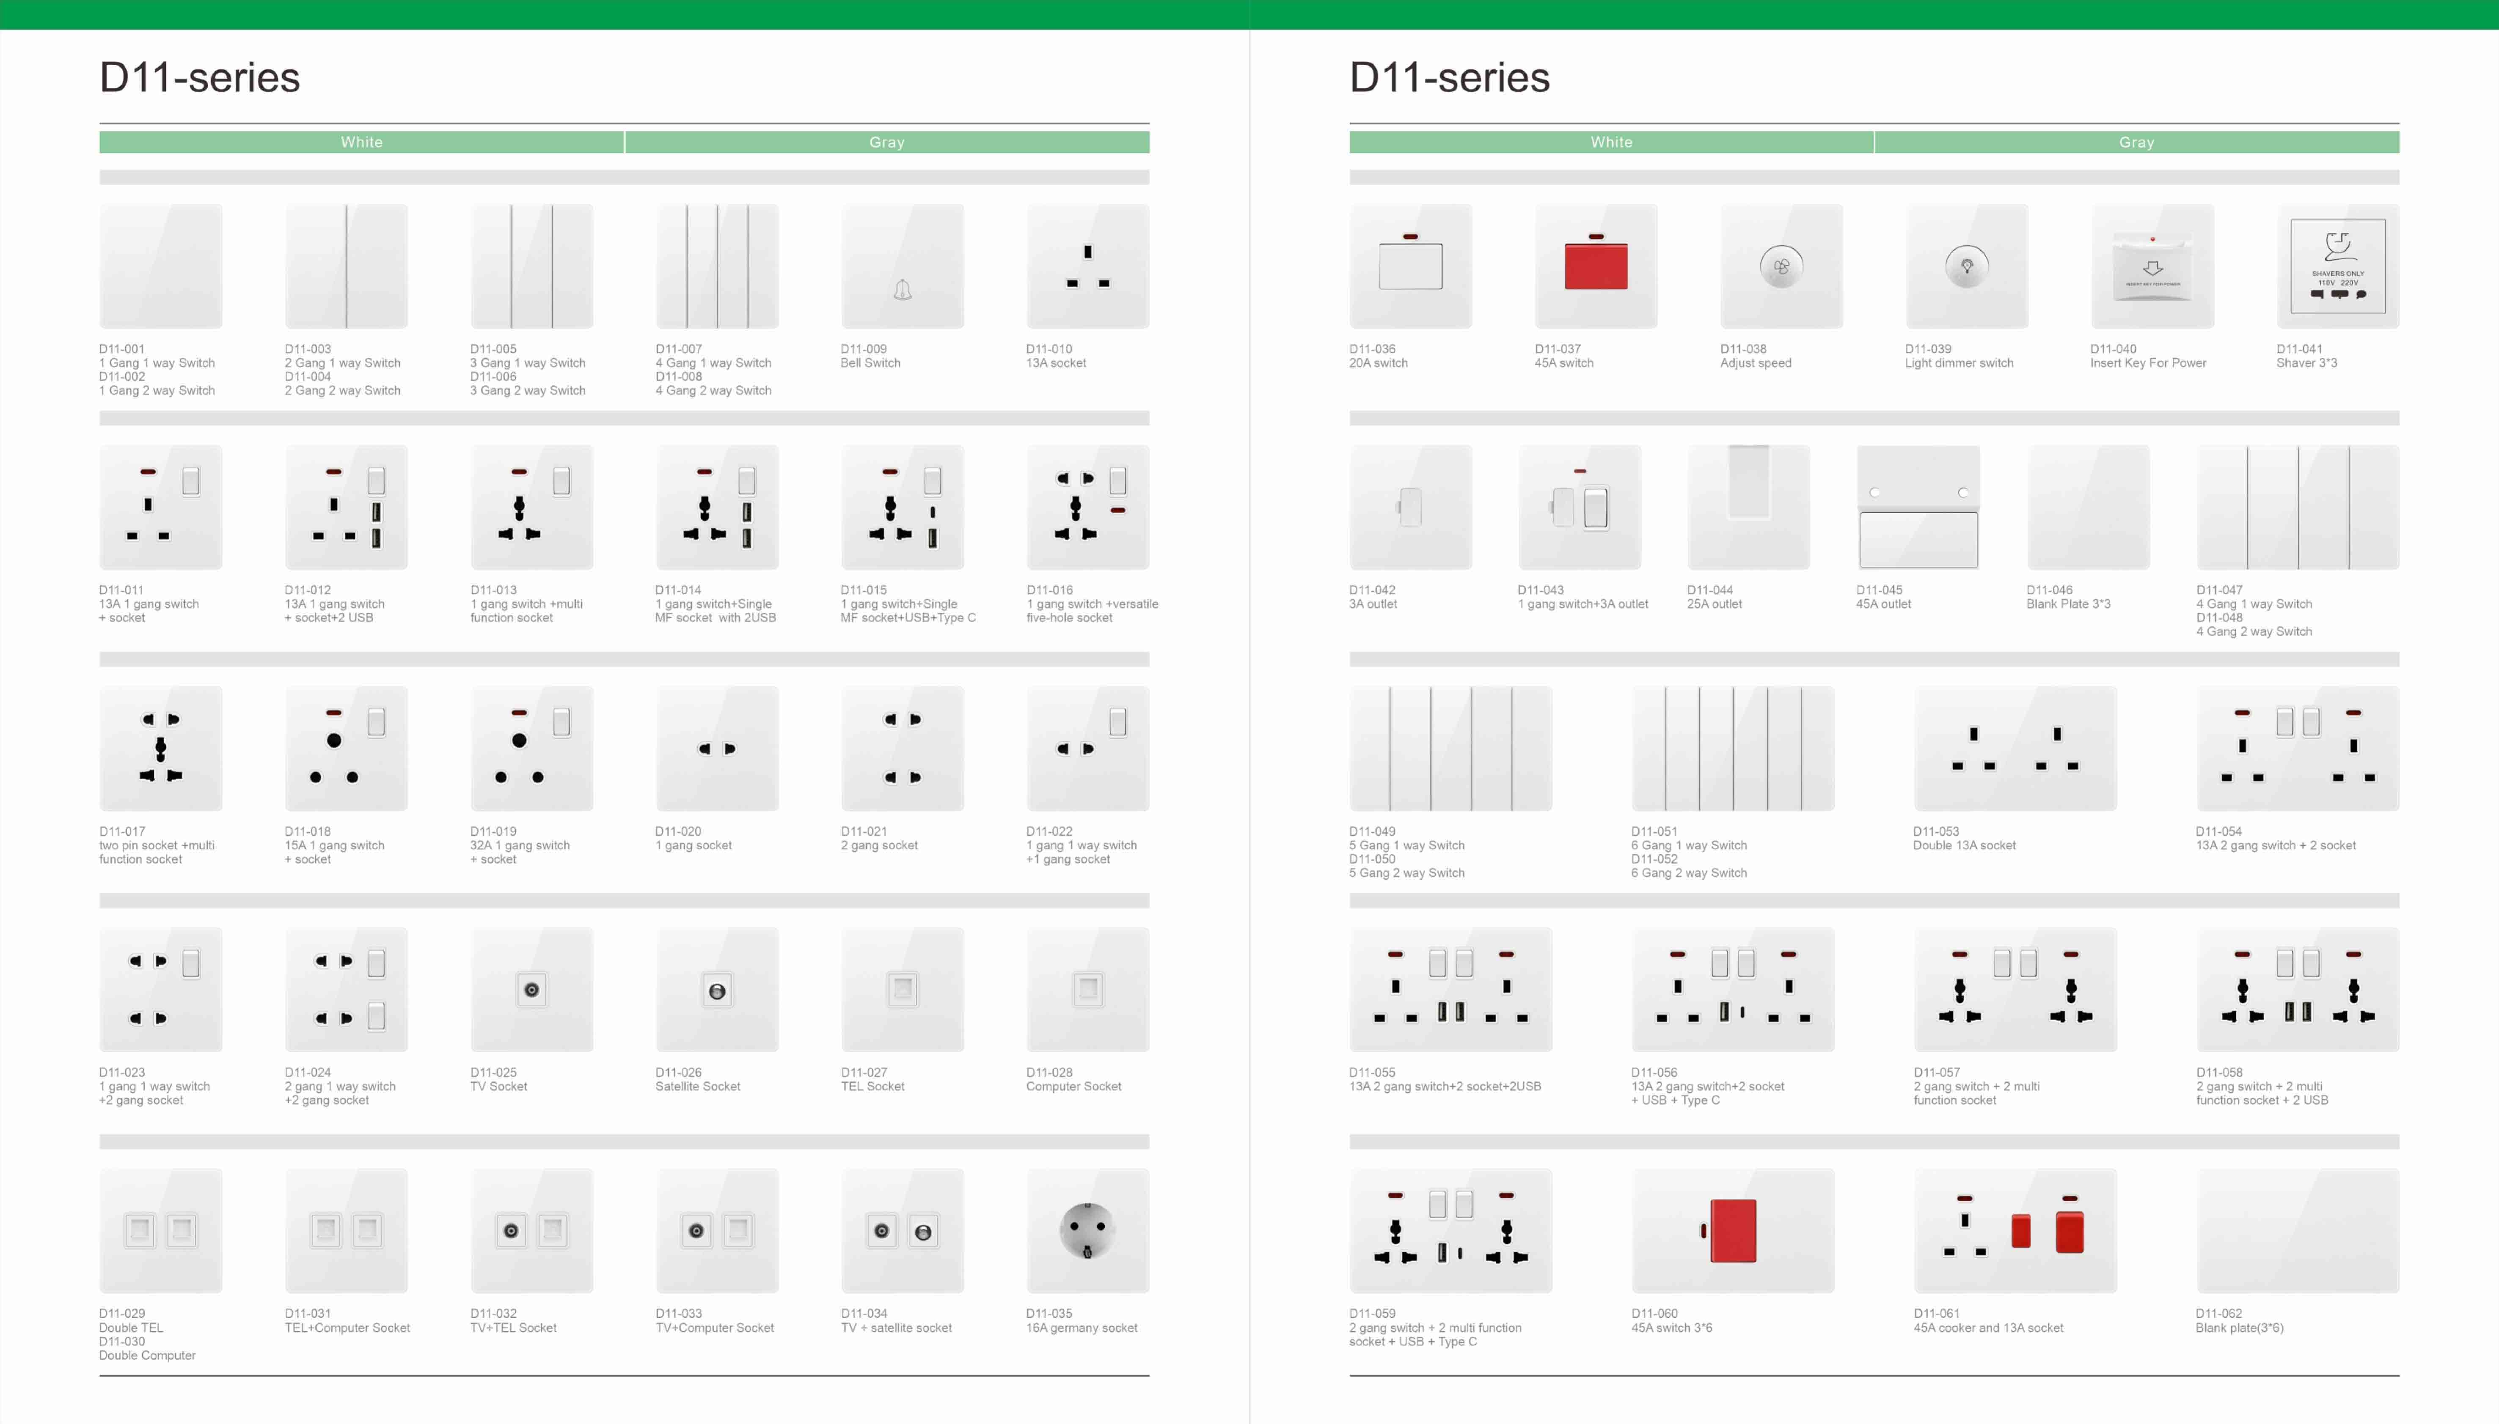Click the D11-026 Satellite Socket image
This screenshot has height=1424, width=2499.
pyautogui.click(x=717, y=990)
